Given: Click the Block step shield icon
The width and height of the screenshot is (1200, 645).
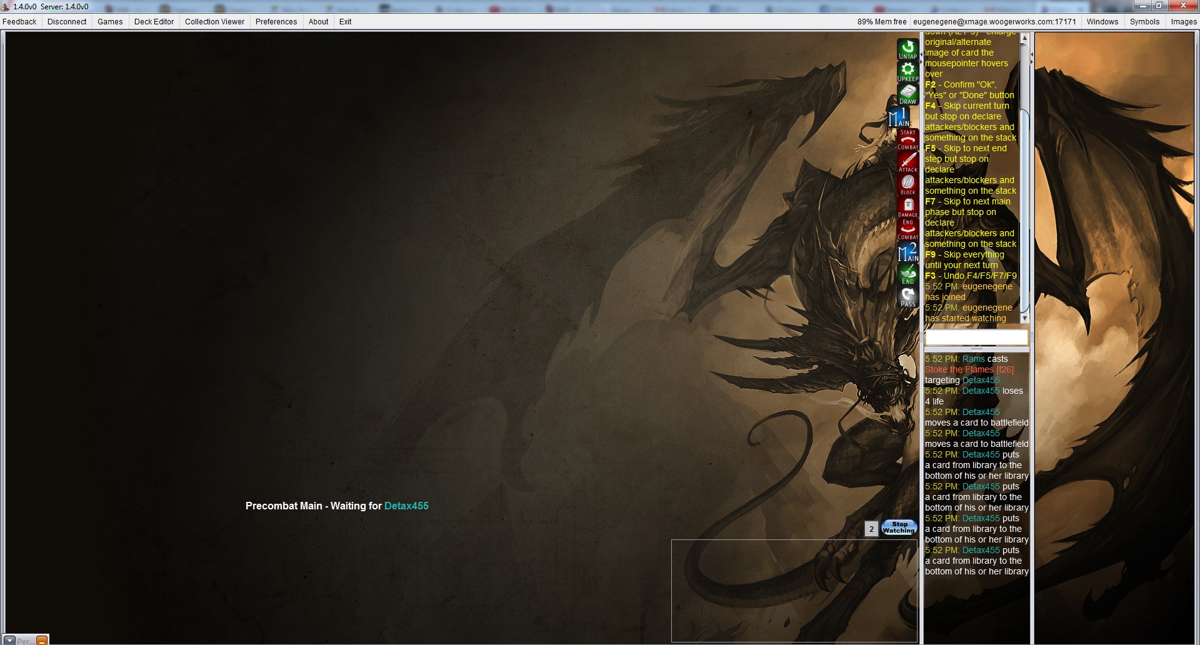Looking at the screenshot, I should click(x=907, y=184).
